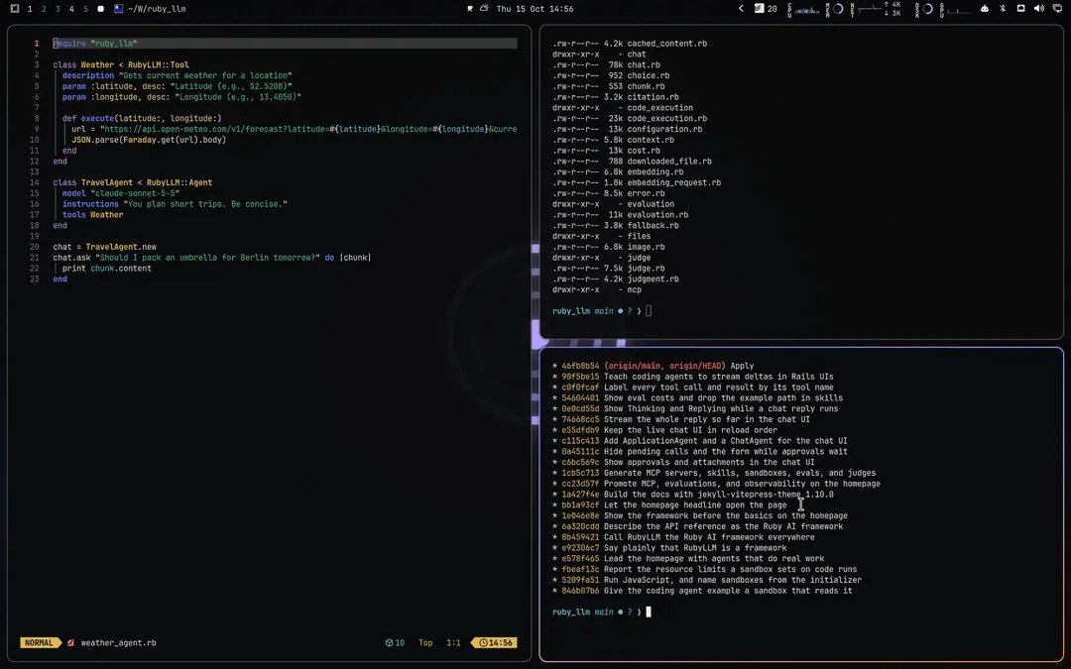Viewport: 1071px width, 669px height.
Task: Click the launcher icon in the top bar
Action: (x=14, y=9)
